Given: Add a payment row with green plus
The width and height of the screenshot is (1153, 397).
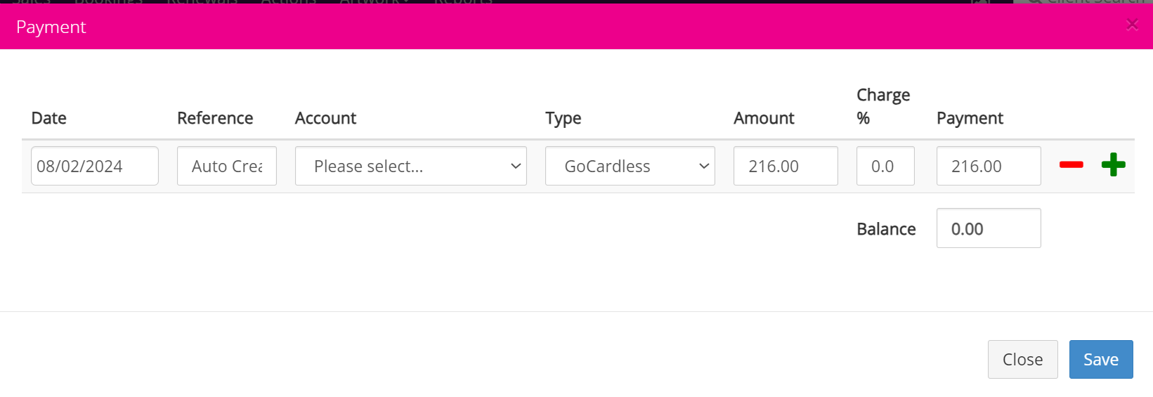Looking at the screenshot, I should point(1113,165).
